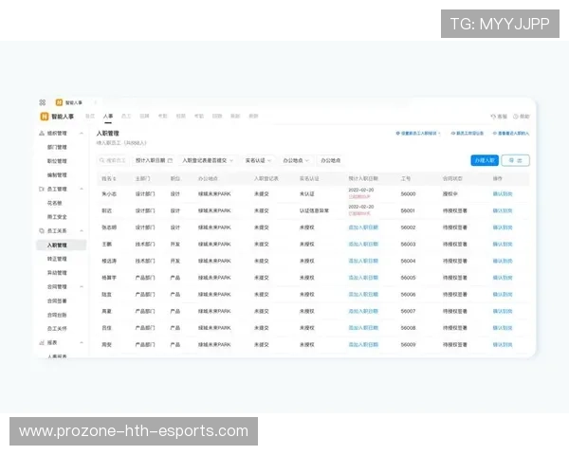Open 花名册 in the sidebar
Image resolution: width=569 pixels, height=455 pixels.
pos(54,203)
